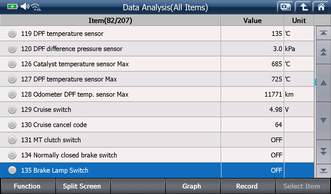
Task: Move down one row with single down arrow
Action: [323, 121]
